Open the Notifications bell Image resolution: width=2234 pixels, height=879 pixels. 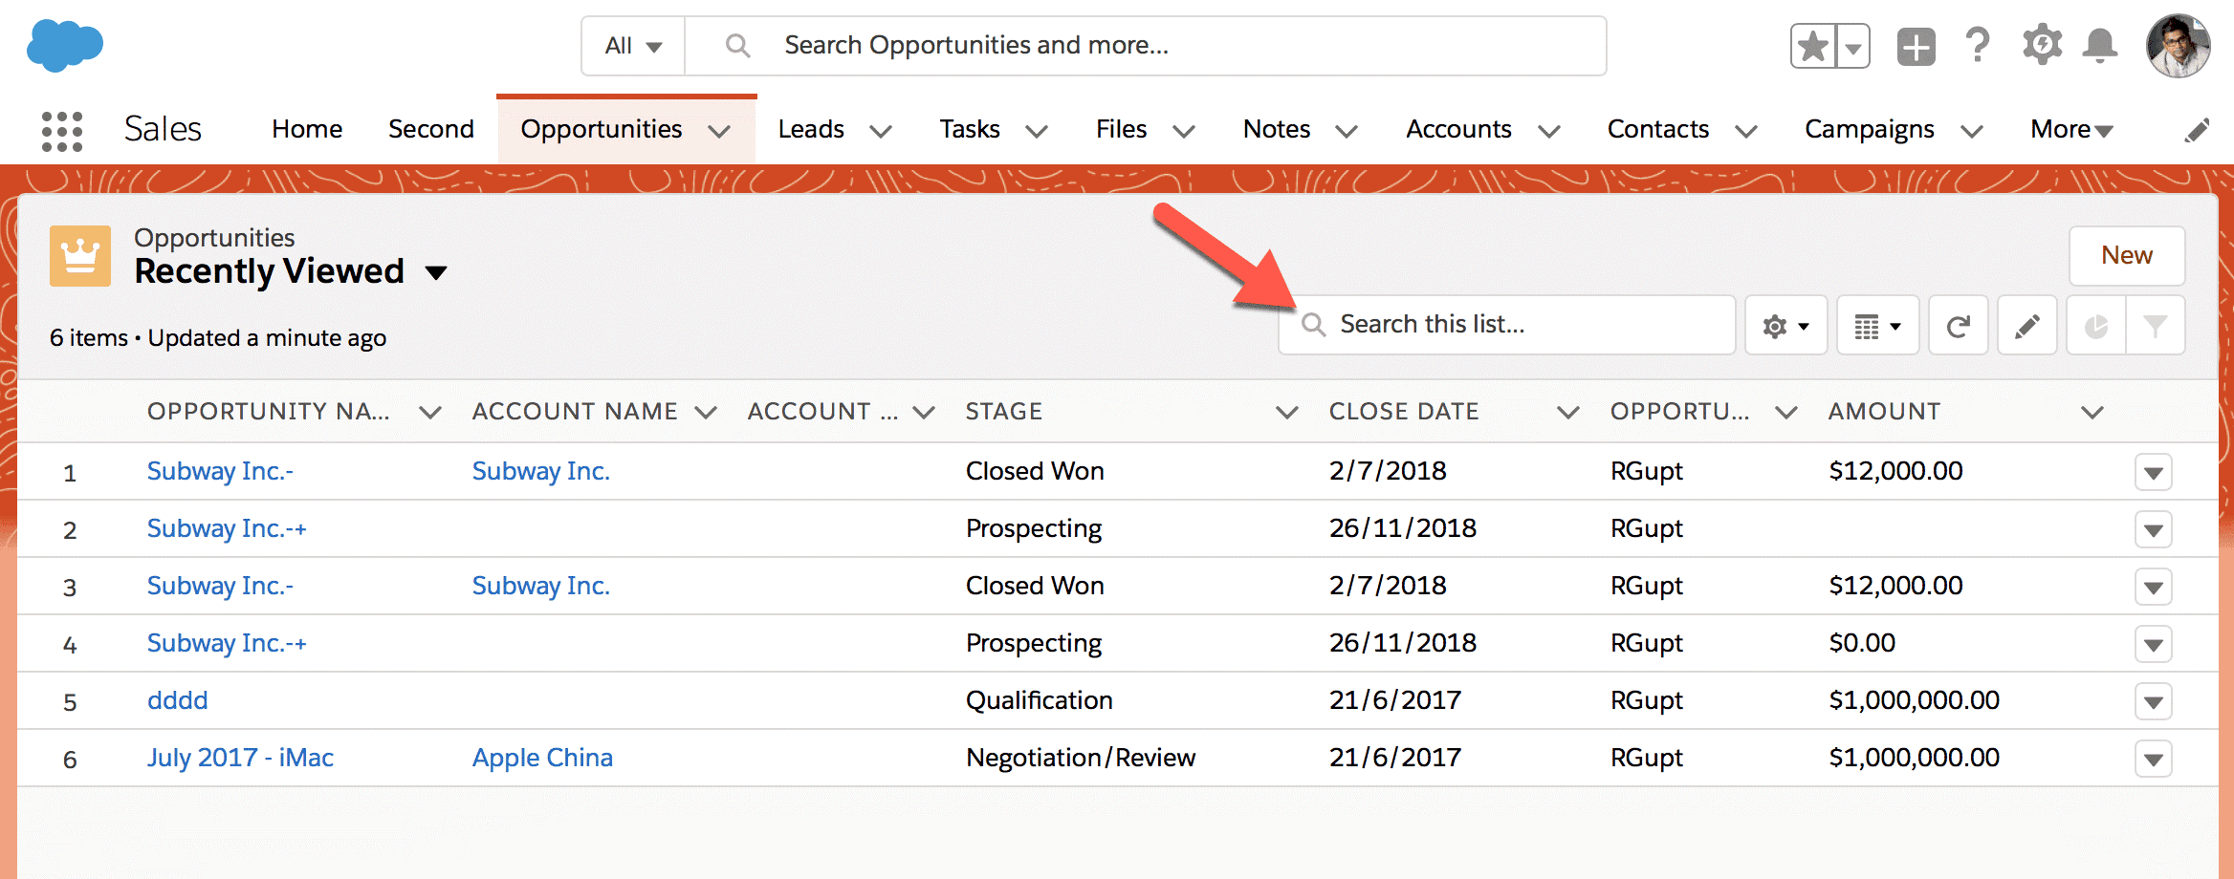(x=2100, y=46)
